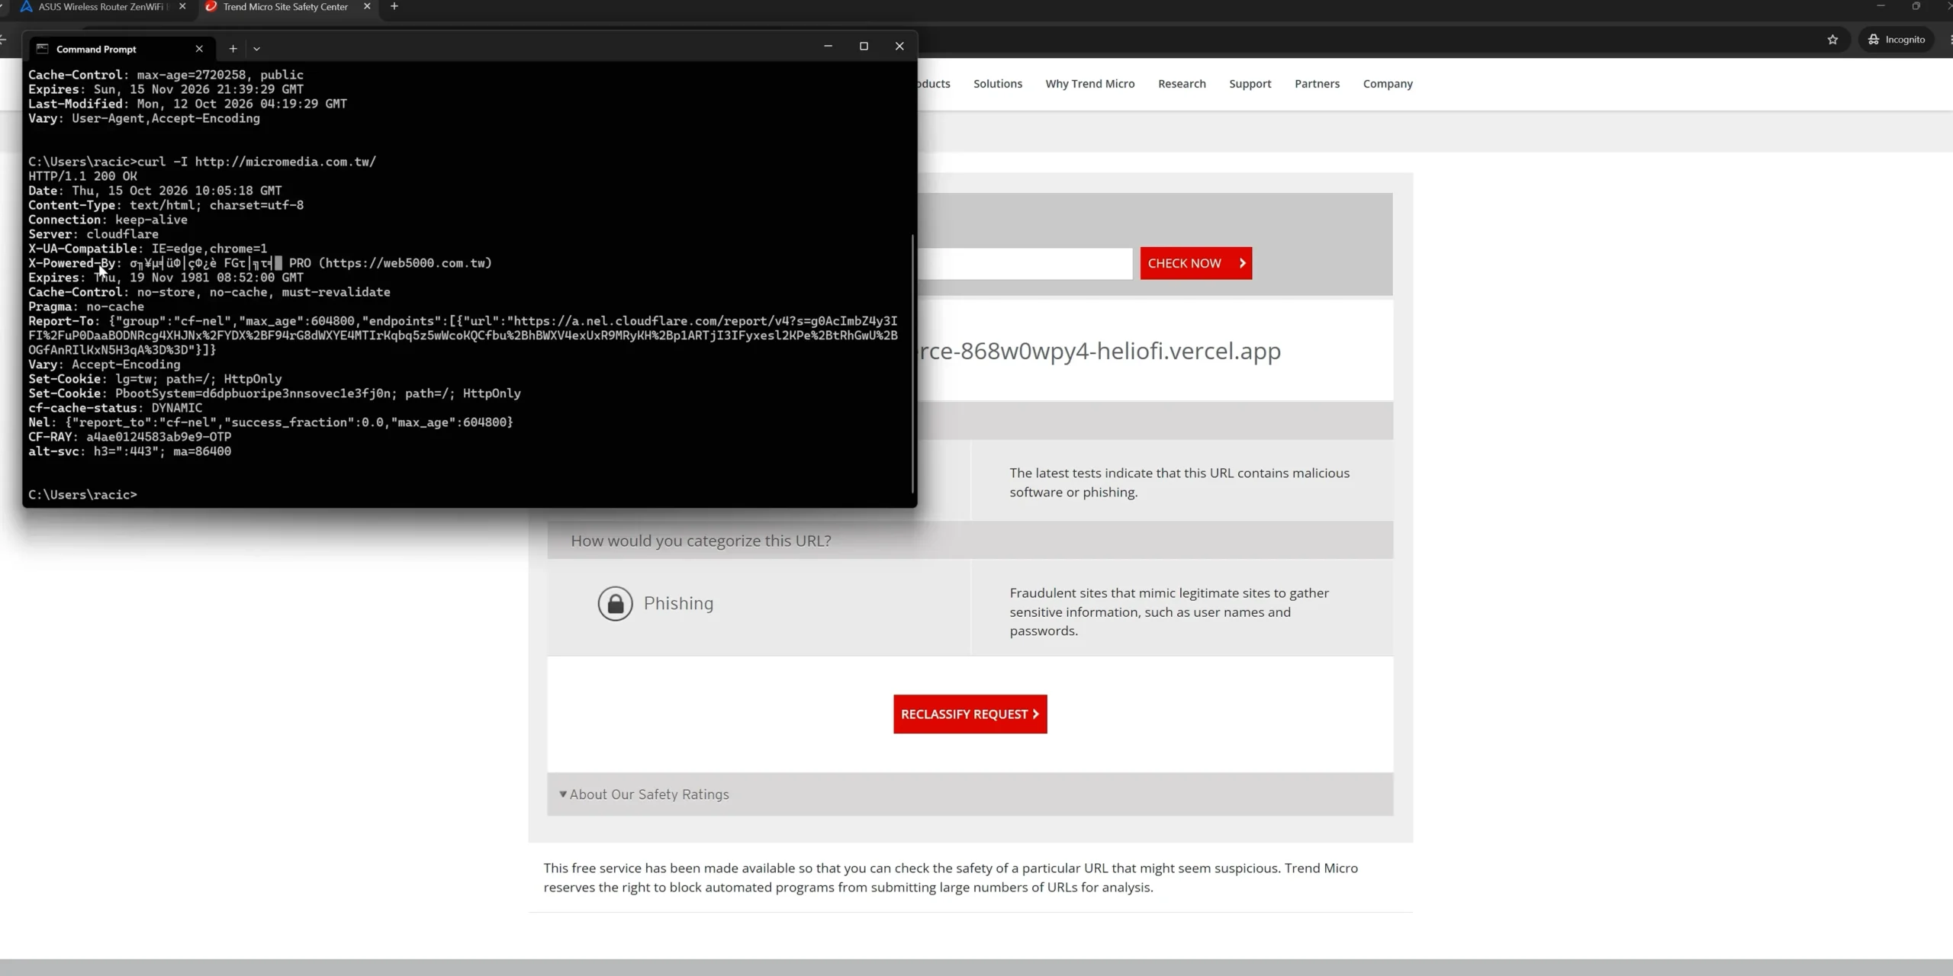Close the Command Prompt terminal tab

click(x=199, y=49)
